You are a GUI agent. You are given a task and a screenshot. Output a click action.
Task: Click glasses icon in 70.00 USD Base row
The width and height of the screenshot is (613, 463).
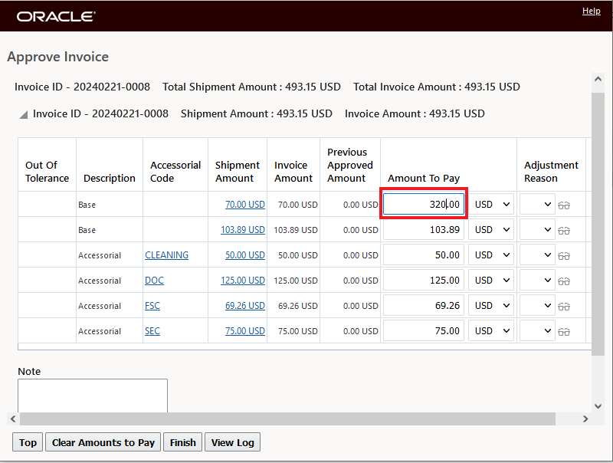(x=564, y=205)
